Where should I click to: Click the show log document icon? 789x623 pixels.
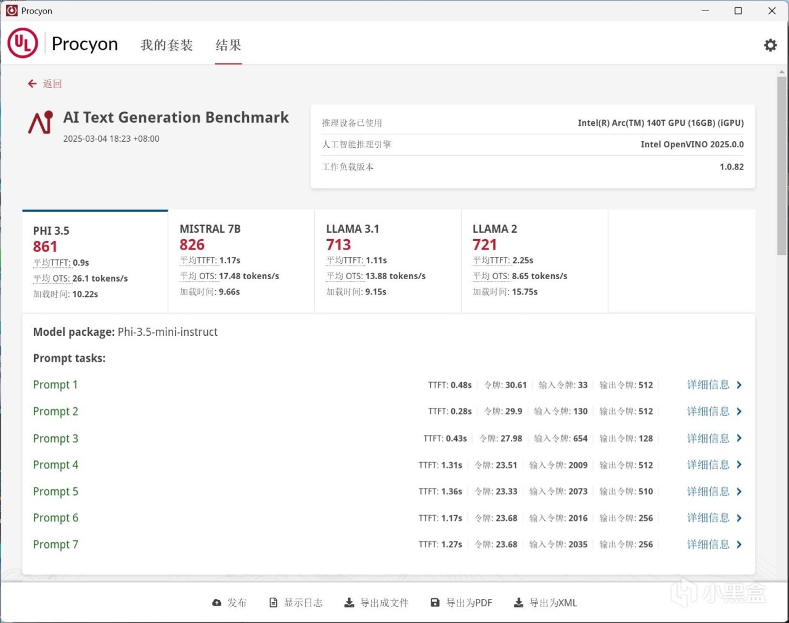point(274,603)
